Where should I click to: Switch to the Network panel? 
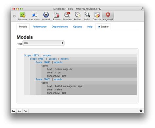tap(46, 16)
